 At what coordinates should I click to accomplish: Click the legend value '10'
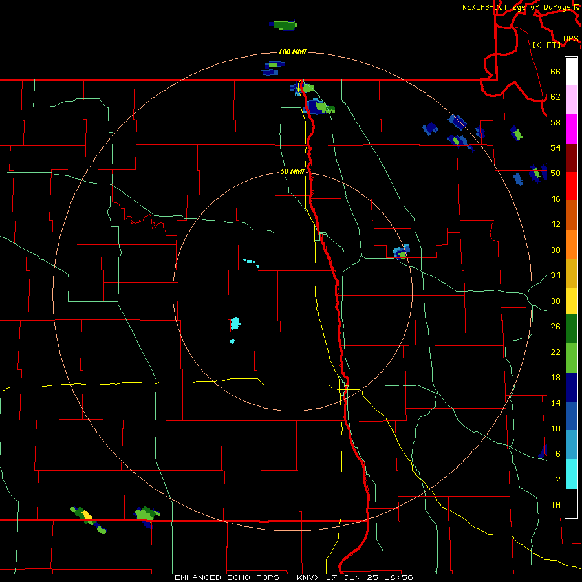point(555,428)
